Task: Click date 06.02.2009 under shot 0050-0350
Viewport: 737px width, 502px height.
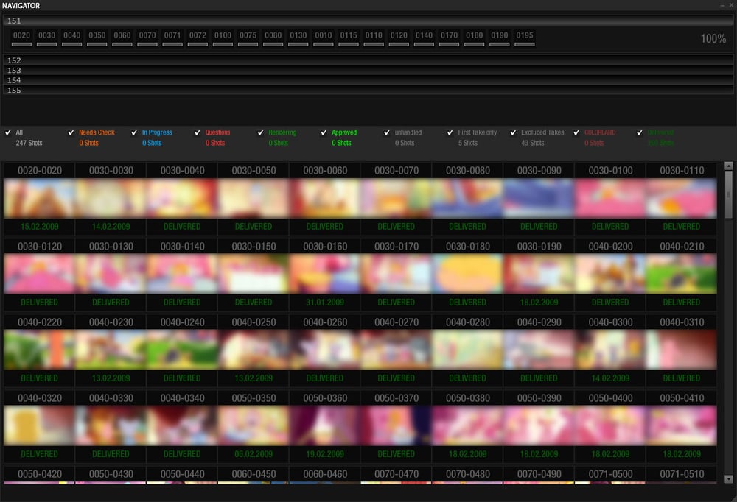Action: coord(254,454)
